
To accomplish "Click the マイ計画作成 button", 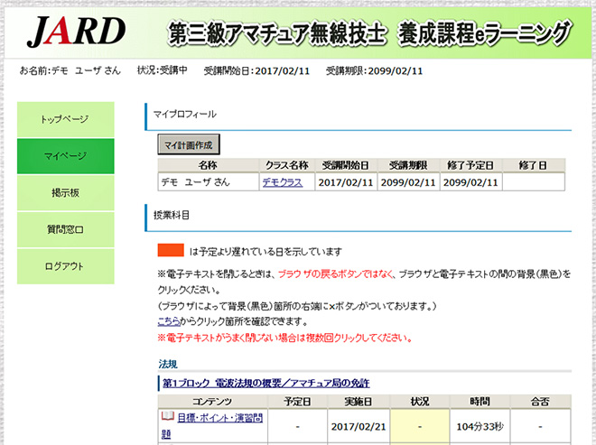I will pos(189,144).
